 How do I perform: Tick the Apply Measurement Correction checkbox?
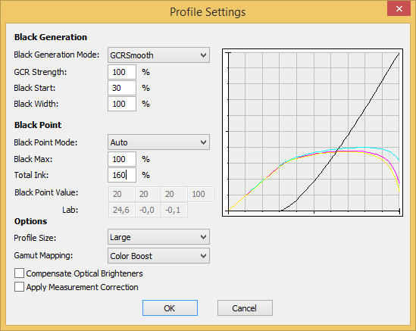(x=20, y=287)
